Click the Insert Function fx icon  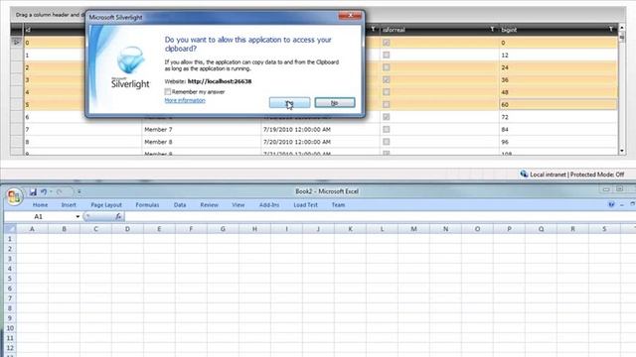point(118,216)
